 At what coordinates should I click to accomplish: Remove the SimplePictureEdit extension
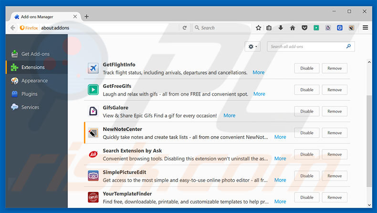[335, 176]
